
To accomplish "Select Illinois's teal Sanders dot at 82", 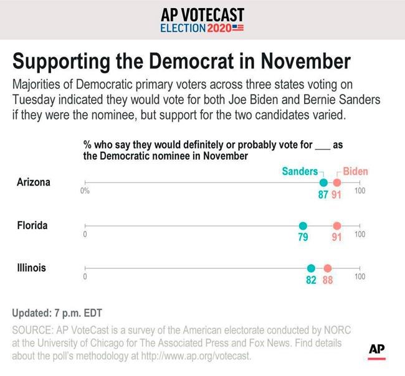I will point(312,269).
